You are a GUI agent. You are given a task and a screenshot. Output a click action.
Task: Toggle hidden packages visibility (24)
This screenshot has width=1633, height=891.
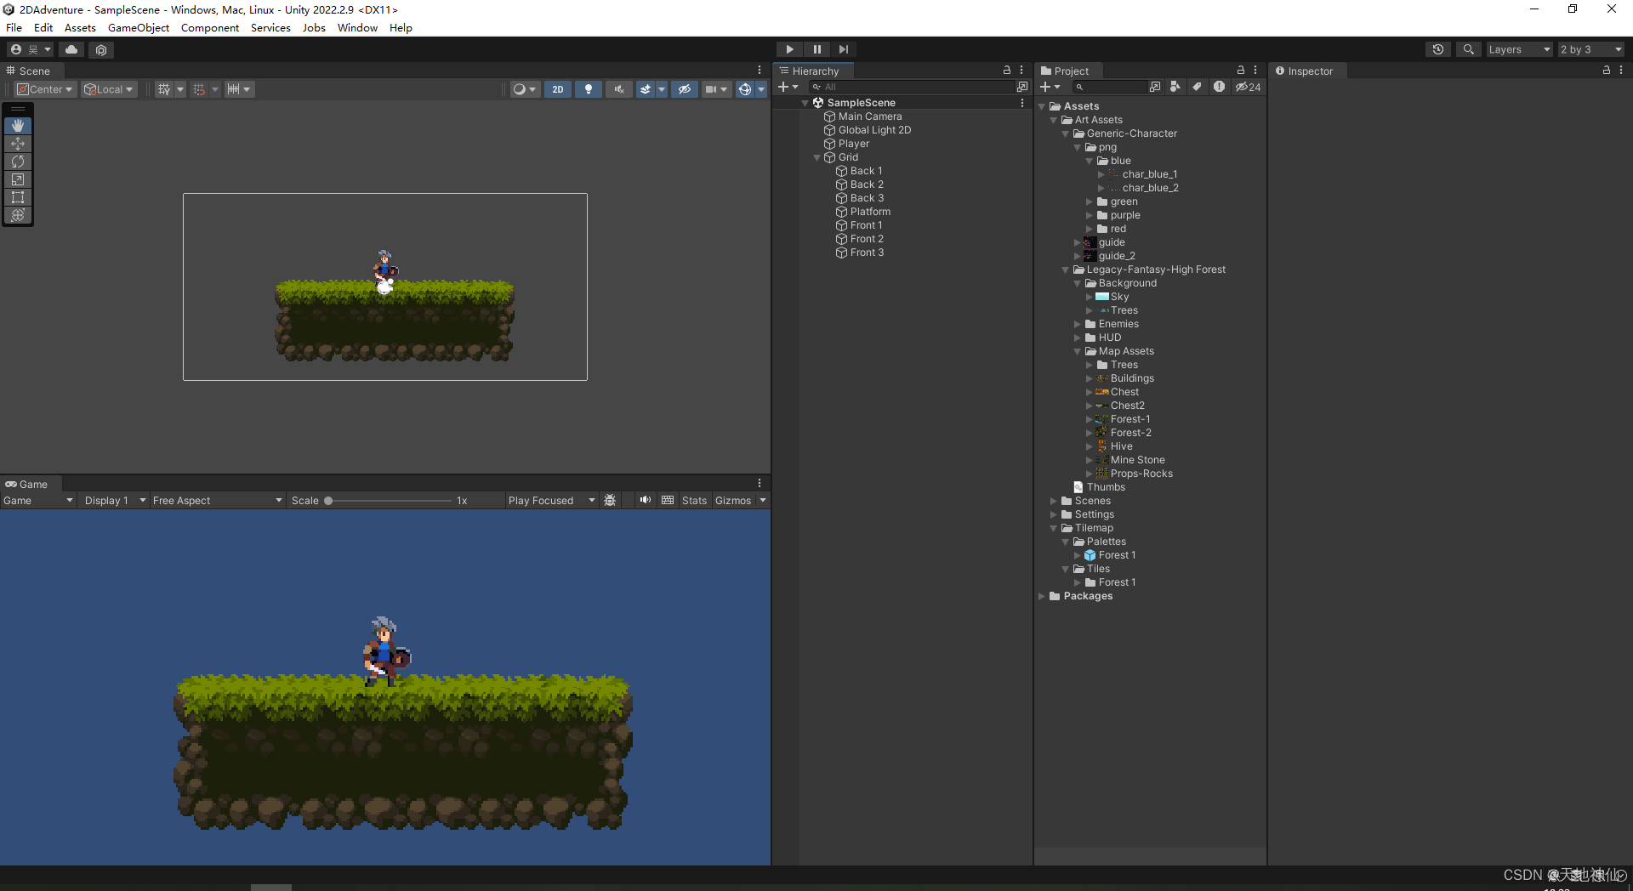(x=1249, y=87)
